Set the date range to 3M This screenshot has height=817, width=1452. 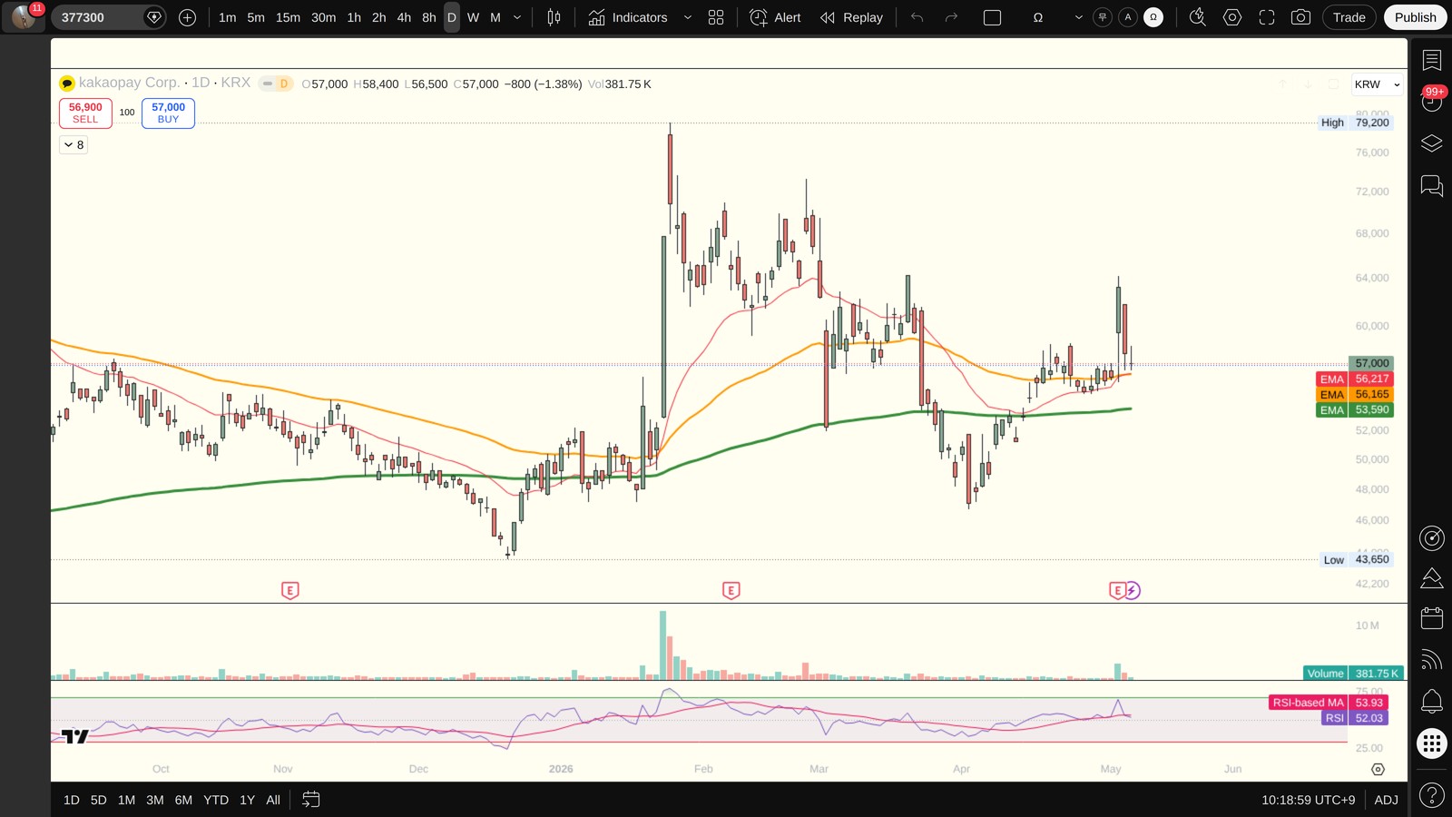(155, 800)
